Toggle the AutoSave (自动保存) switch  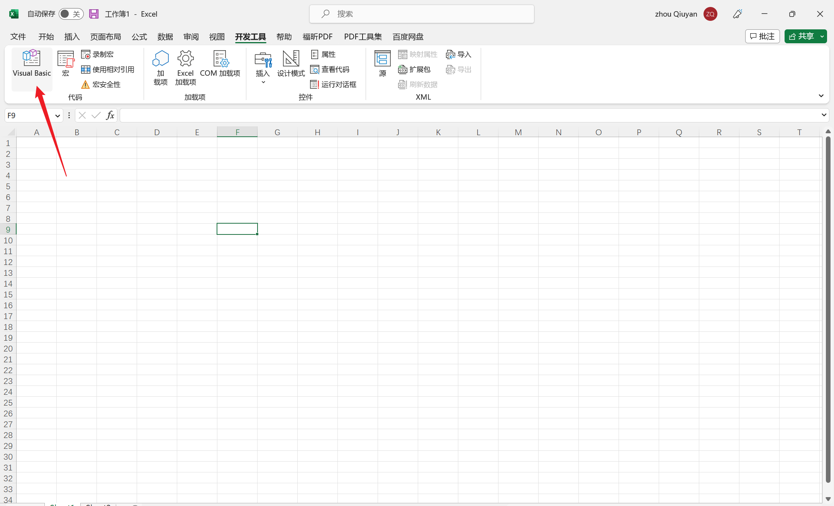[71, 14]
